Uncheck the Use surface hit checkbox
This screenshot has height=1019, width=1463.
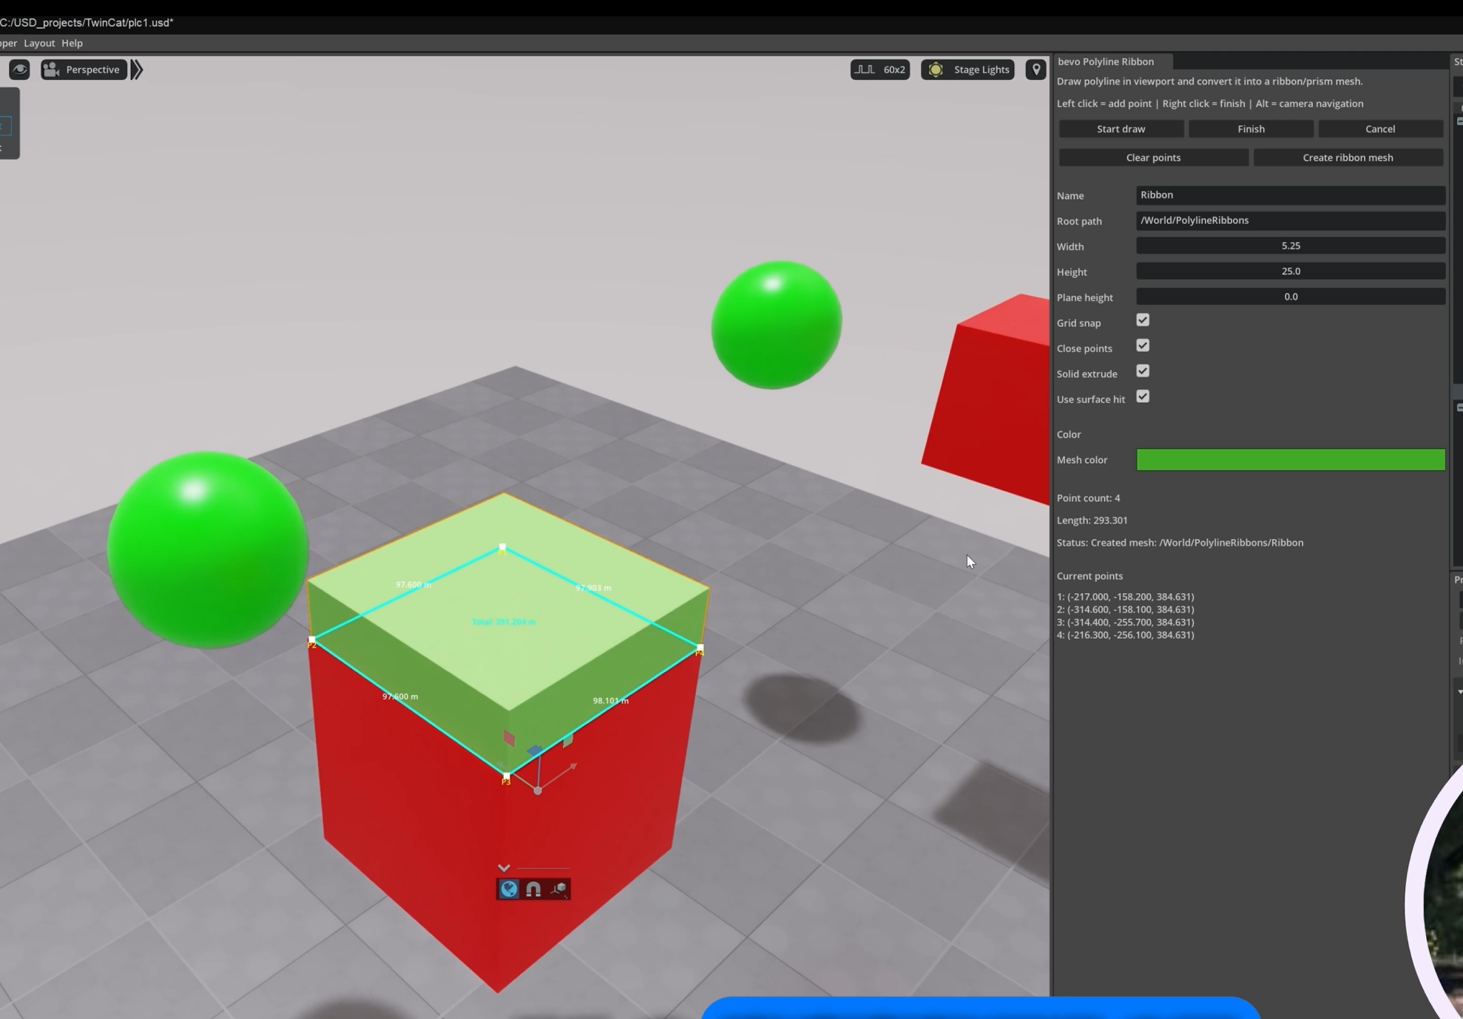(1143, 397)
